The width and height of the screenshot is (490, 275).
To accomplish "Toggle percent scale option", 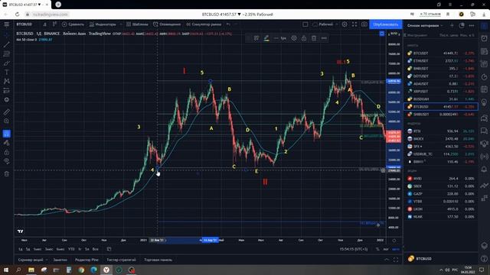I will click(x=377, y=249).
